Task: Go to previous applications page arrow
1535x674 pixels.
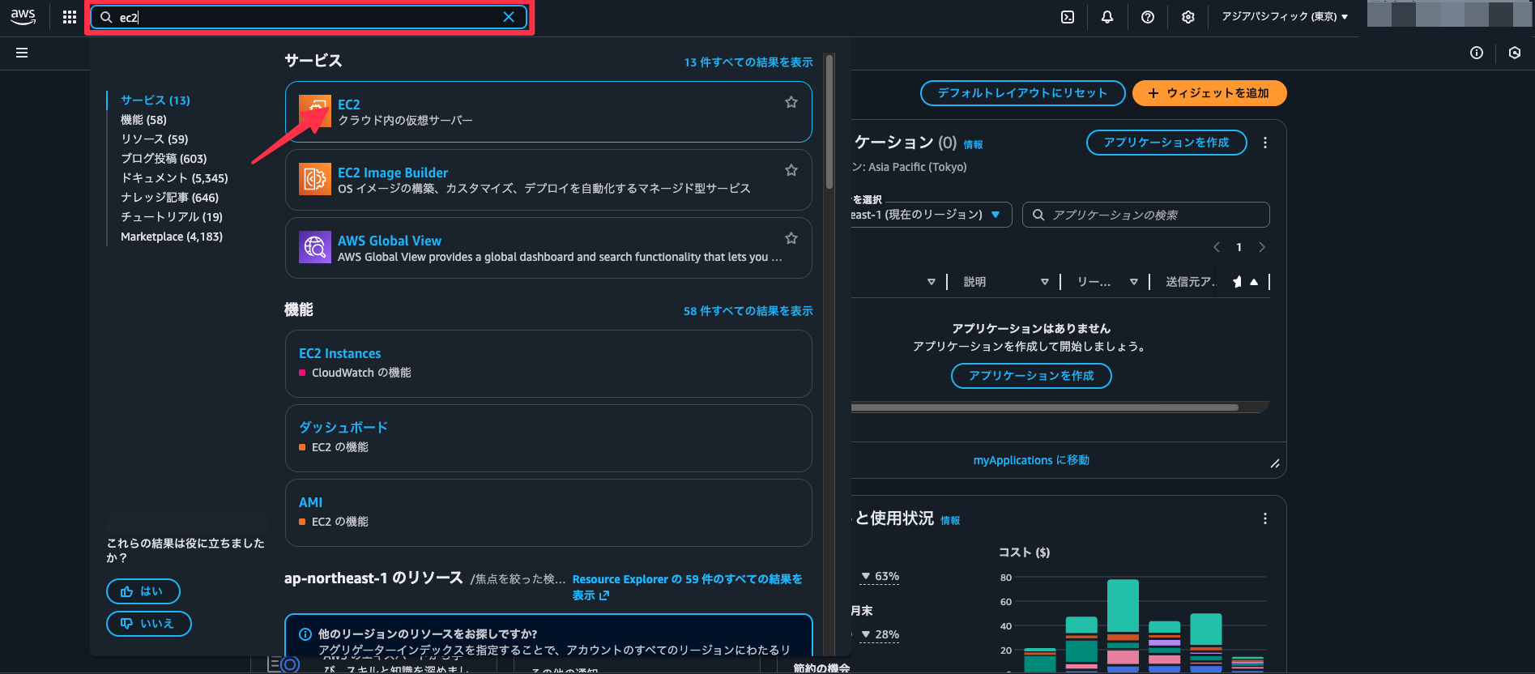Action: [x=1217, y=247]
